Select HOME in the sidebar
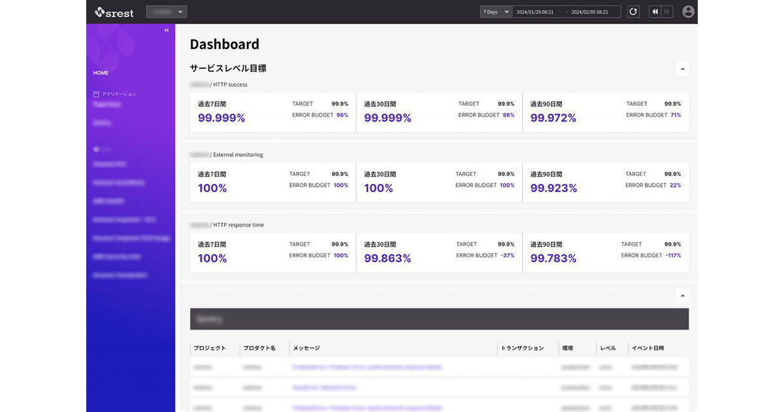This screenshot has width=784, height=412. [x=101, y=73]
